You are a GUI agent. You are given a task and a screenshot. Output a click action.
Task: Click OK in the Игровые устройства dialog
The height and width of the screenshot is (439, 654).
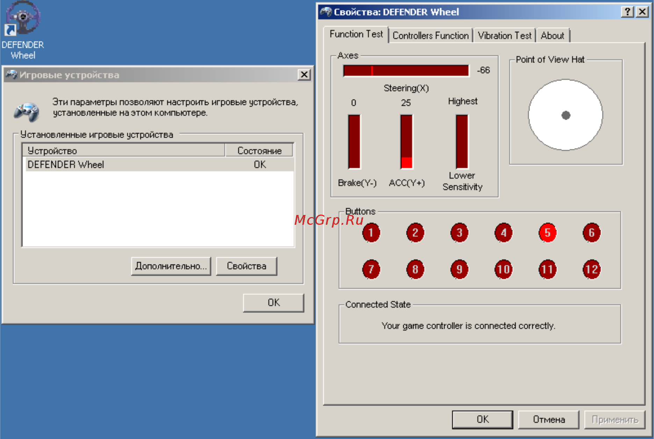coord(273,303)
